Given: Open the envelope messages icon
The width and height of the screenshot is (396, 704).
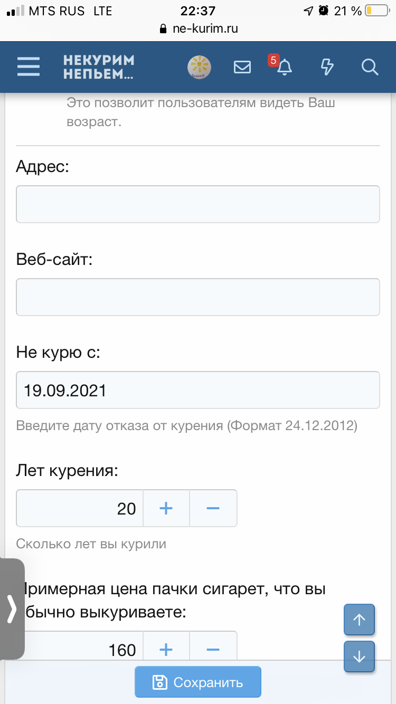Looking at the screenshot, I should [x=242, y=67].
